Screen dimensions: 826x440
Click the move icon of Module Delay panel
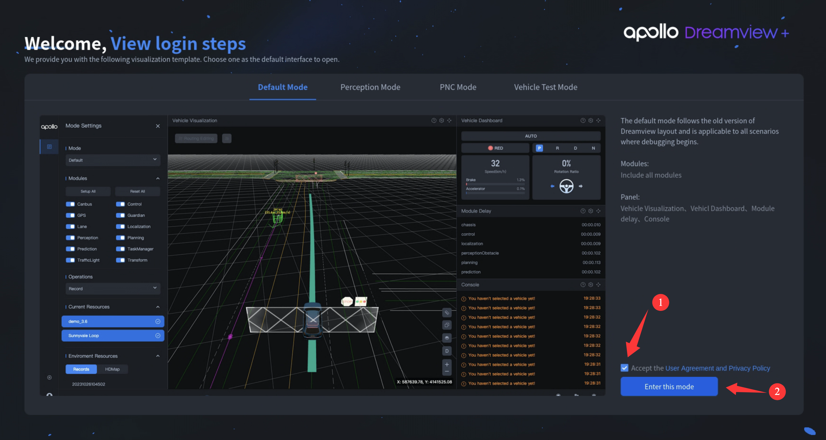(598, 211)
